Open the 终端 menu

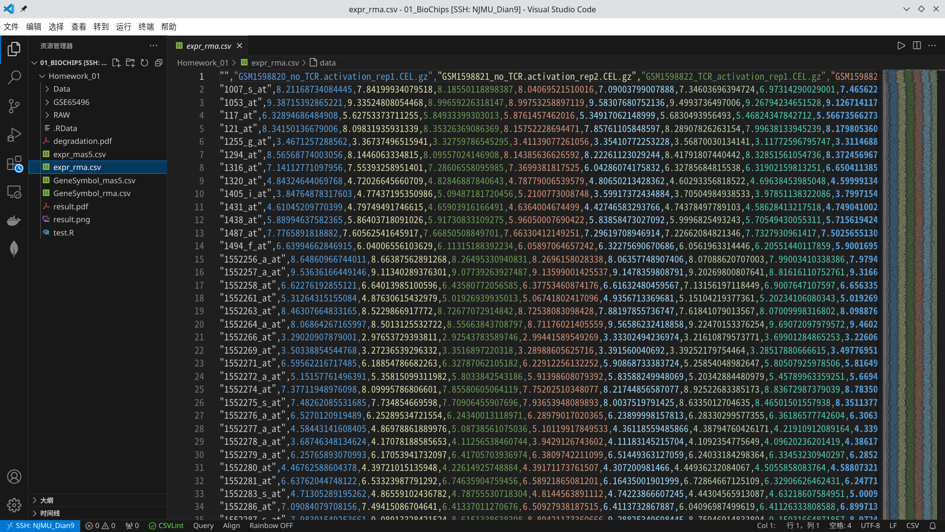[x=146, y=27]
